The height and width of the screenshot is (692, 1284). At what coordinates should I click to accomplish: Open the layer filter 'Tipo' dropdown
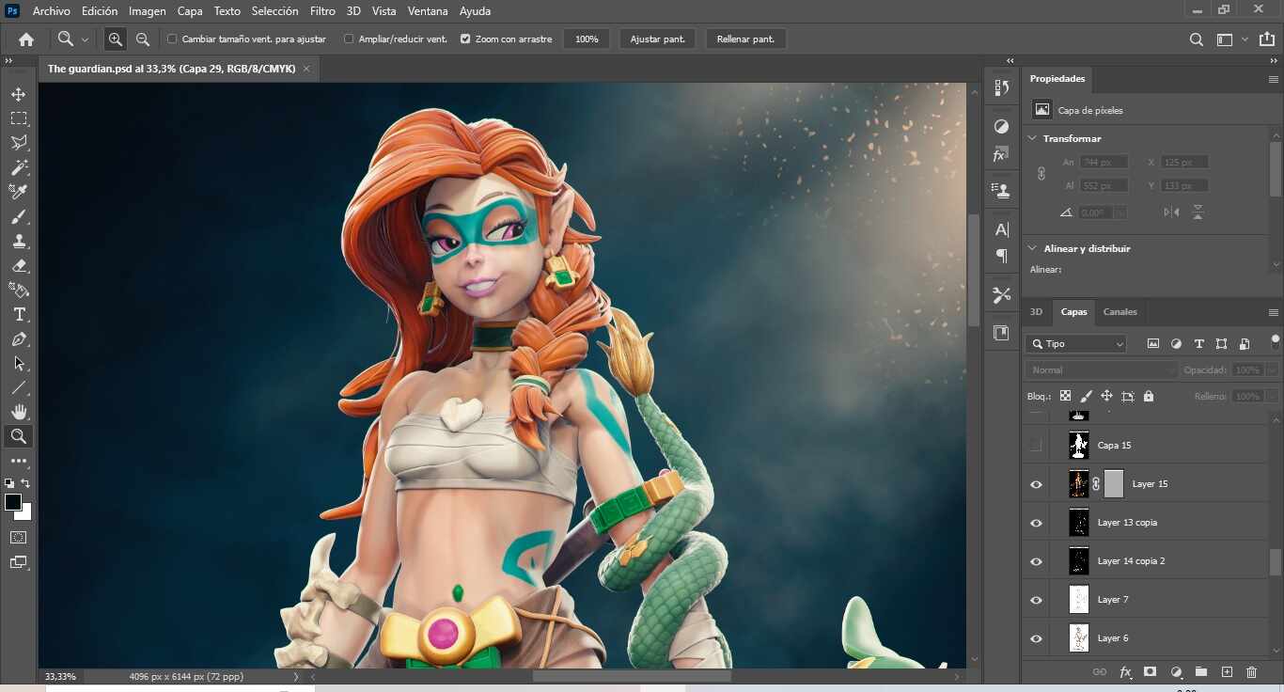pos(1077,344)
